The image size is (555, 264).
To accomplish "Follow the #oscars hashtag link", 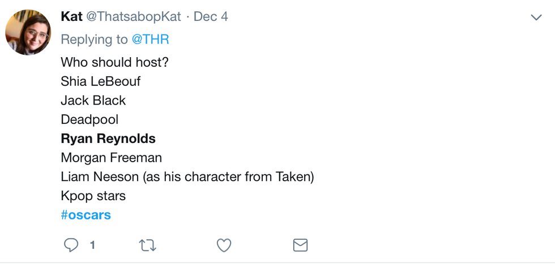I will click(x=86, y=215).
